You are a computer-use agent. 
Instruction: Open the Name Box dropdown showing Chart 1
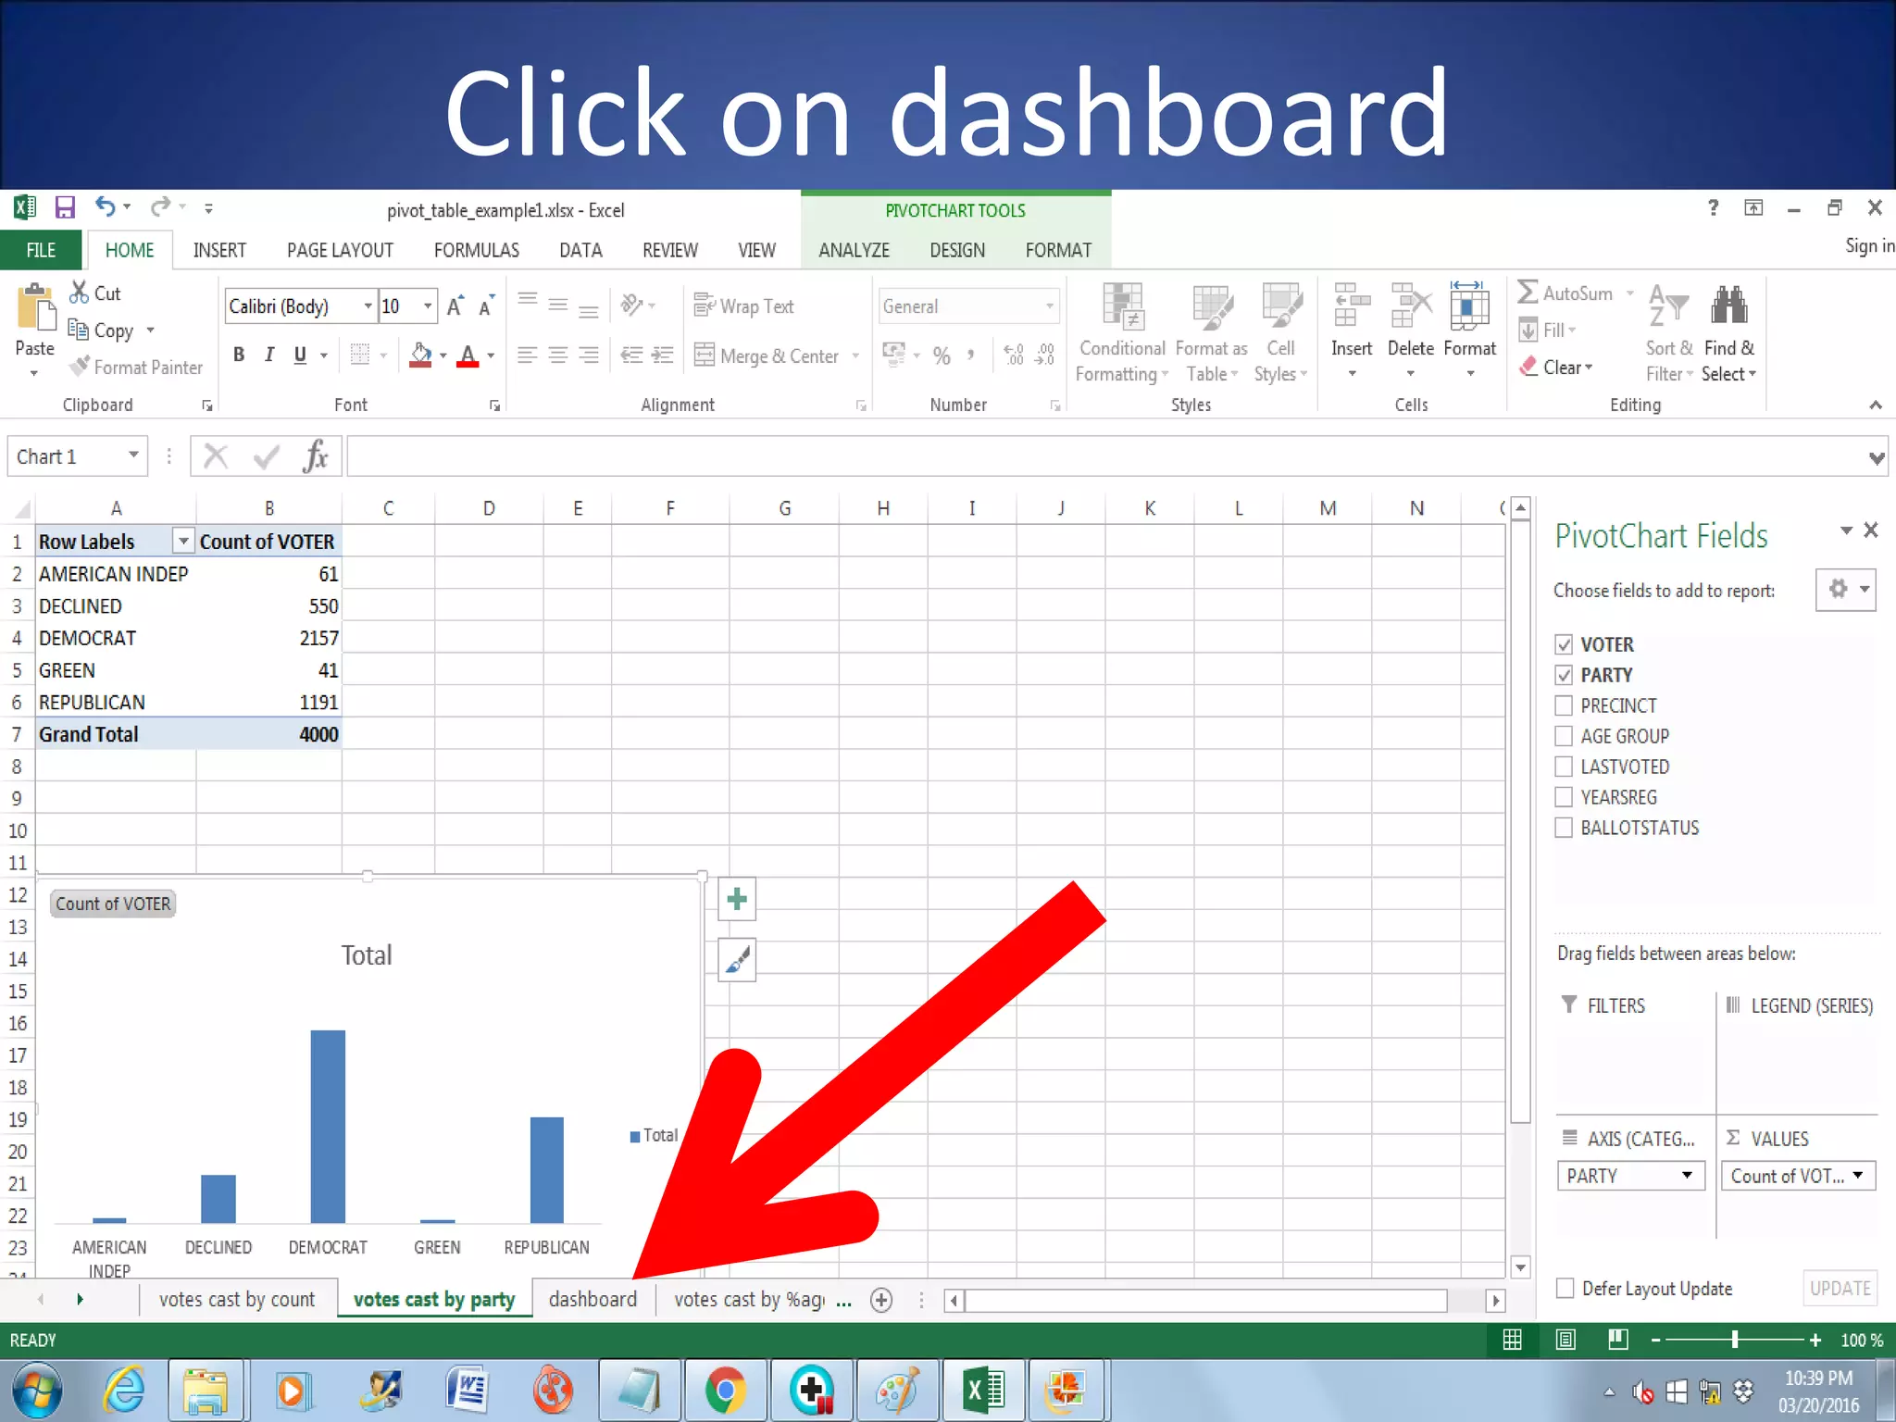tap(133, 455)
